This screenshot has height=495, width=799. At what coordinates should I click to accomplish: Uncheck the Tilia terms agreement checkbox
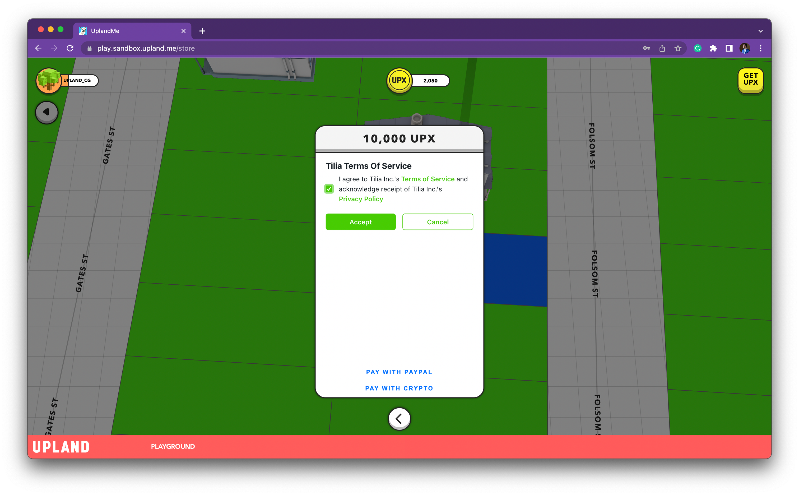(329, 189)
